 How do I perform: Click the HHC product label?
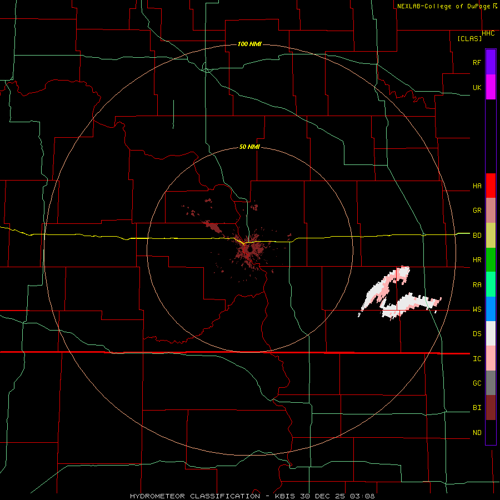click(488, 33)
